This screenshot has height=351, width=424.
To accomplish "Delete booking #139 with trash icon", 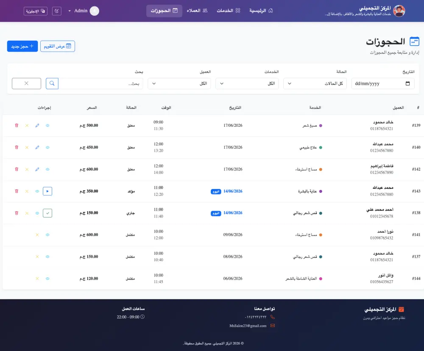I will point(17,125).
